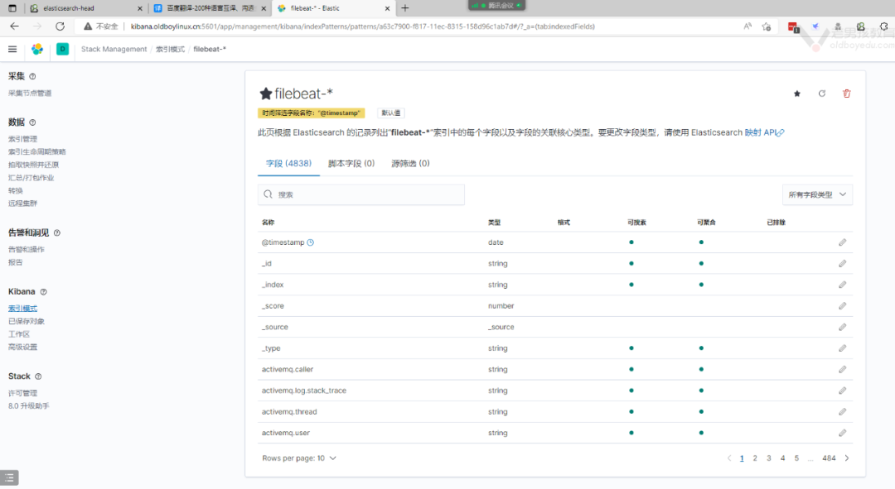Go to page 3 of fields
This screenshot has height=489, width=895.
pyautogui.click(x=769, y=458)
